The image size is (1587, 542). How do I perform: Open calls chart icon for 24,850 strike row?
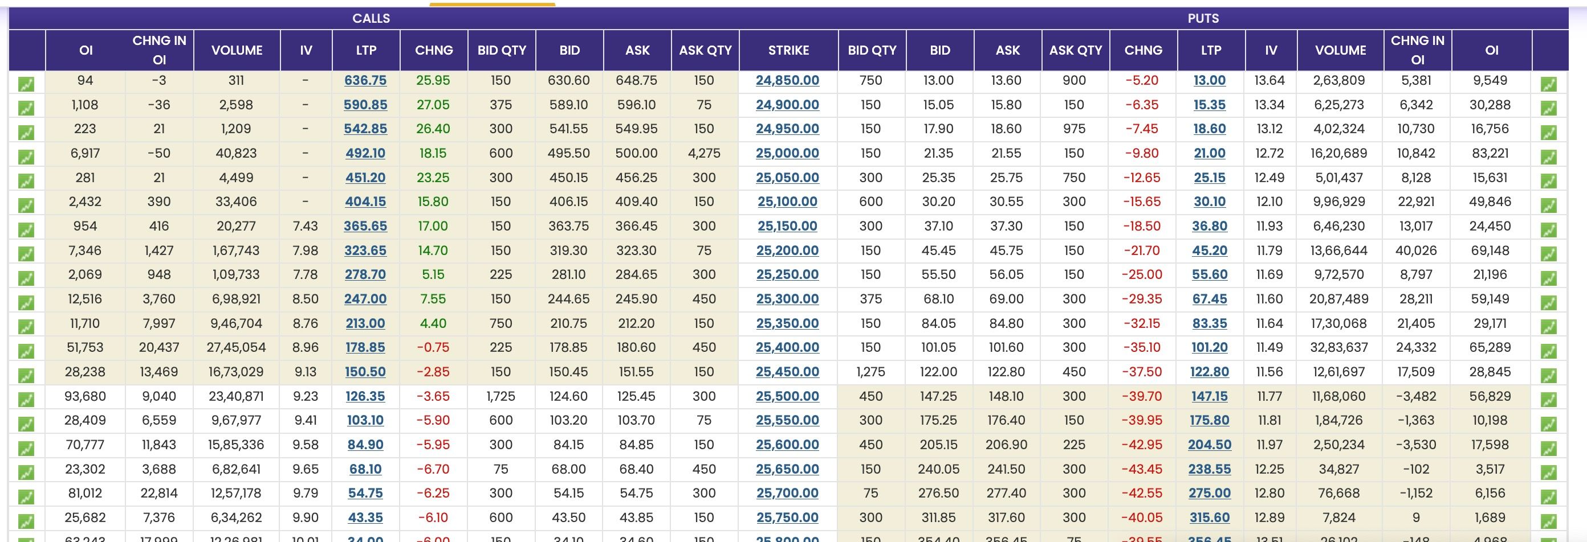pos(26,84)
